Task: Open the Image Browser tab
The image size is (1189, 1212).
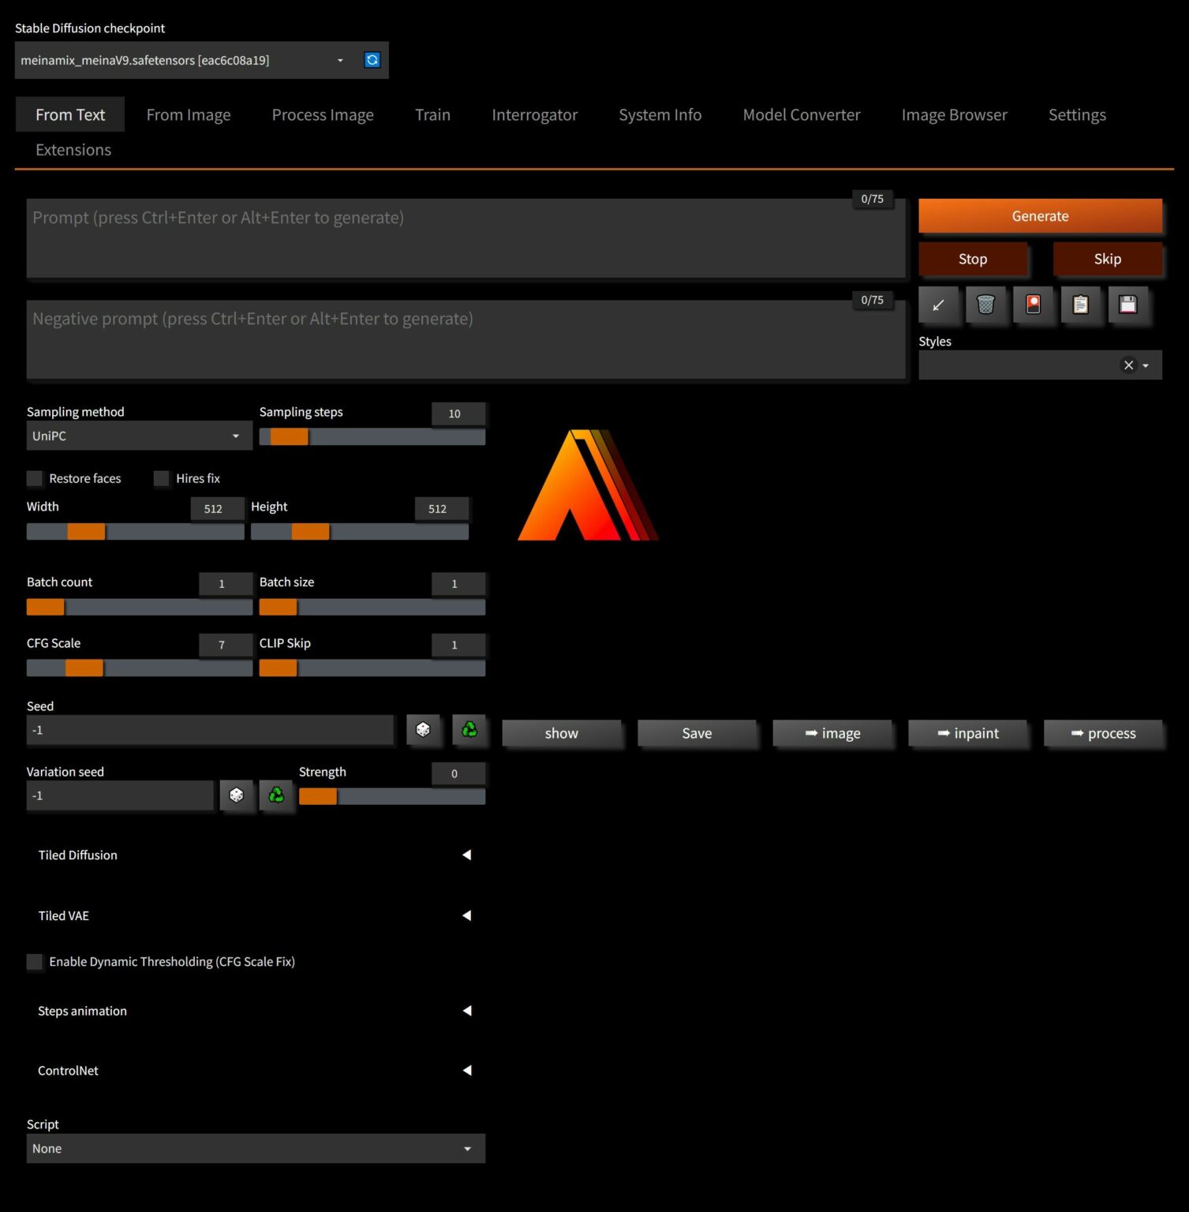Action: (954, 115)
